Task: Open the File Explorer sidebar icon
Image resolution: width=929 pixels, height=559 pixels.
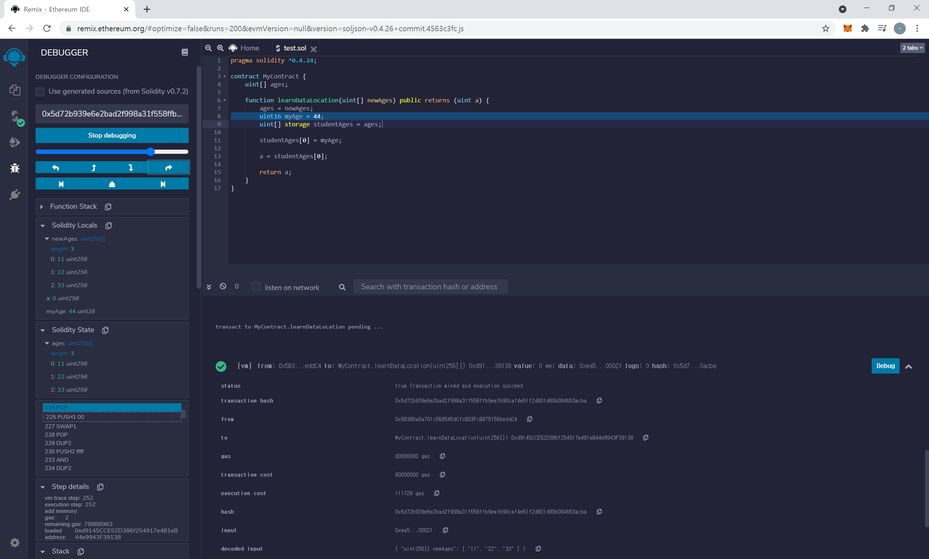Action: tap(15, 90)
